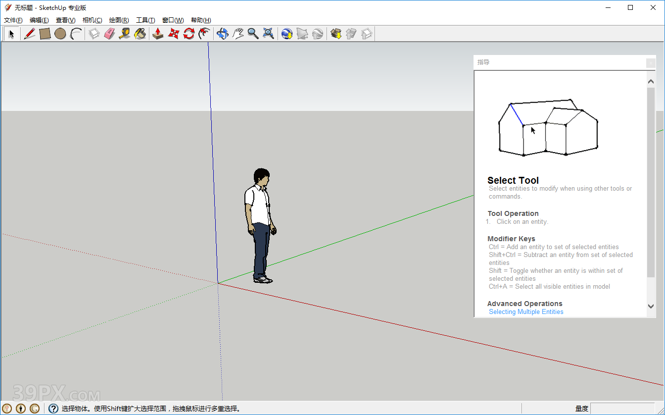Toggle back to the Select arrow tool

[11, 34]
